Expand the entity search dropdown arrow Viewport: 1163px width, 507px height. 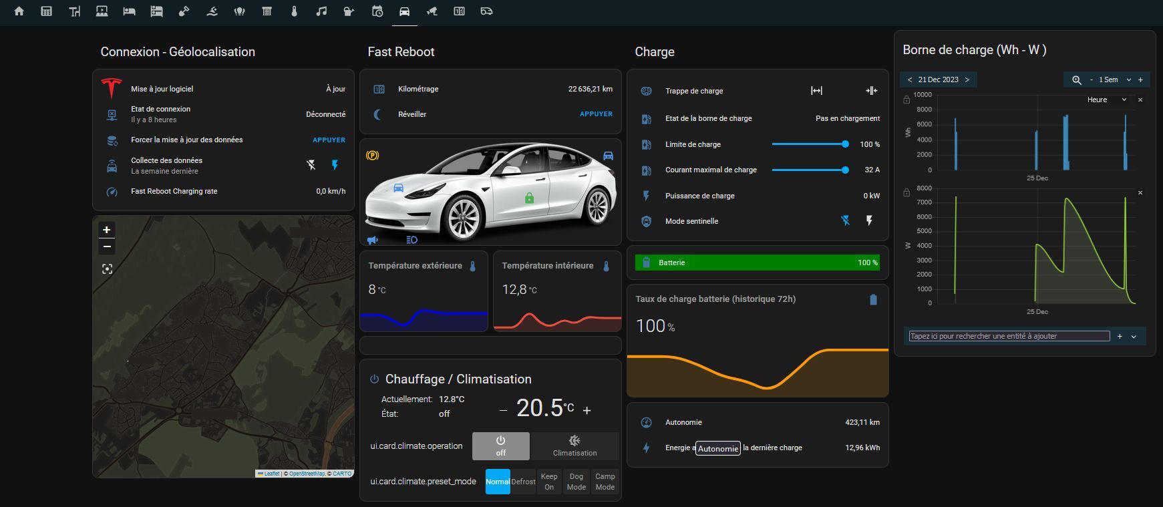click(1134, 337)
